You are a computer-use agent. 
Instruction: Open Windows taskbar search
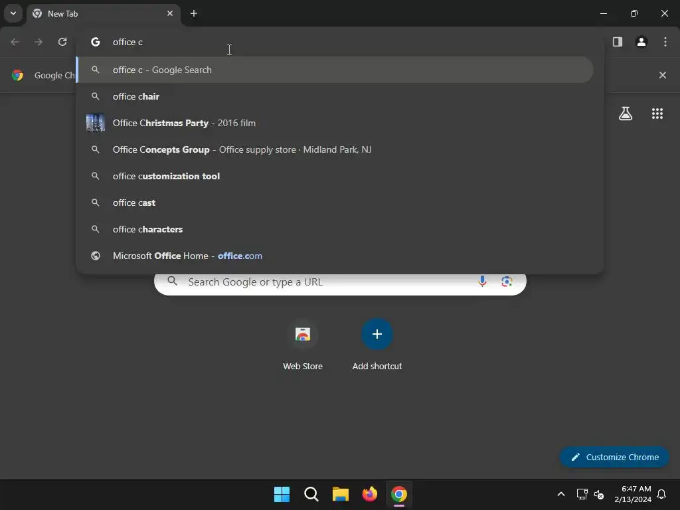coord(311,494)
